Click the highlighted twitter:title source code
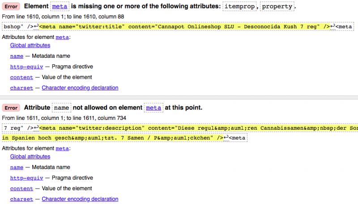This screenshot has height=204, width=358. click(184, 27)
